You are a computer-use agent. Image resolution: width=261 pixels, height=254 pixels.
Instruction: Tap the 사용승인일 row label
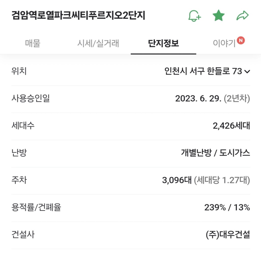point(31,98)
